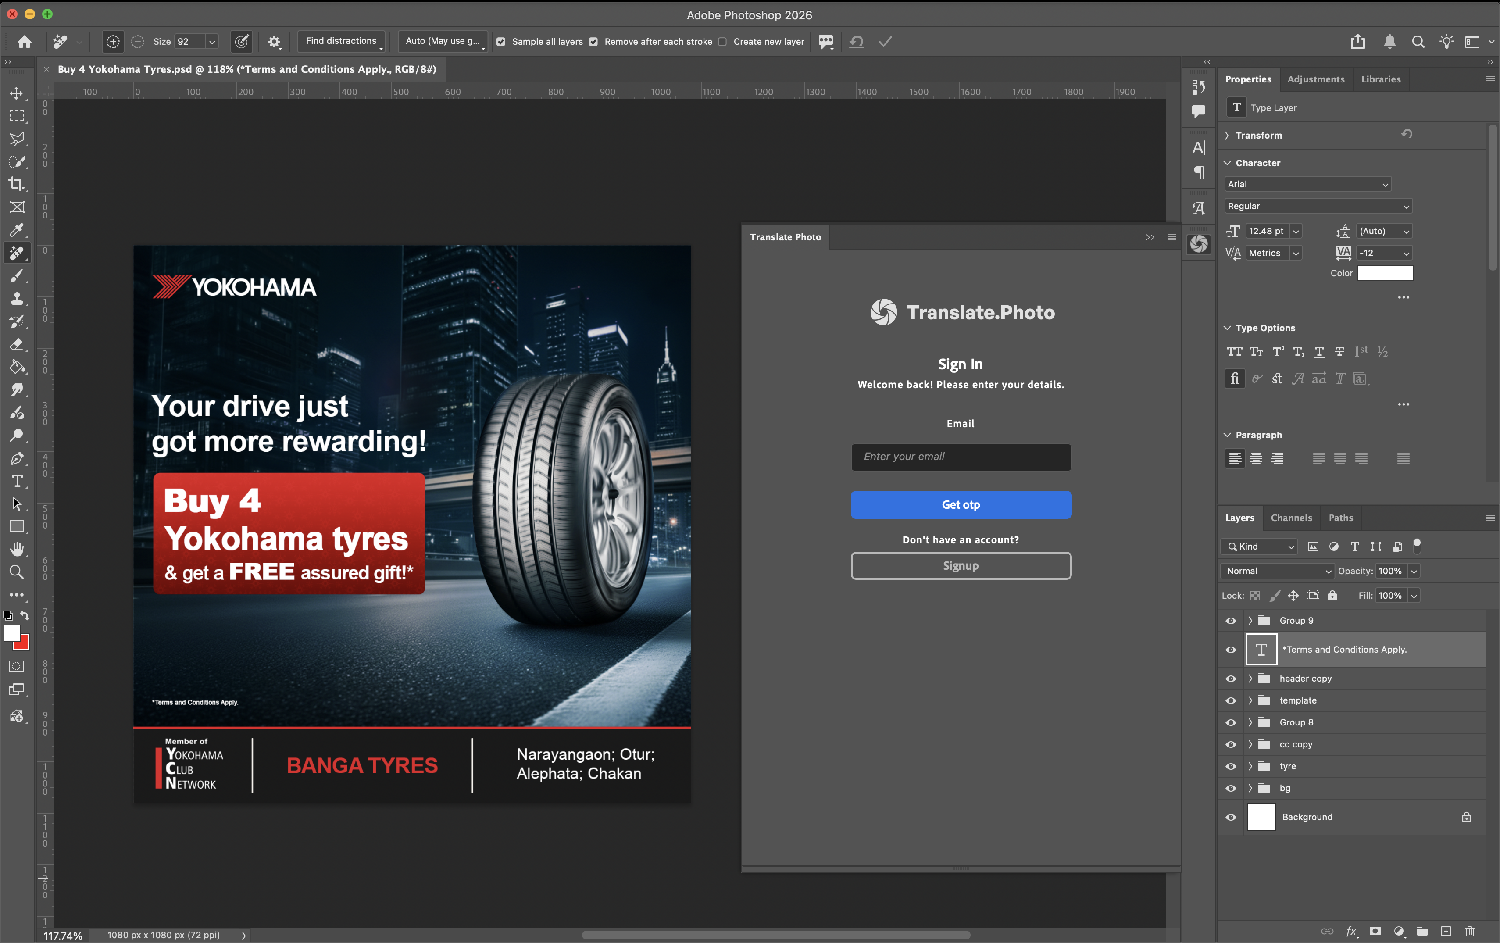Hide the Group 9 layer

(x=1230, y=621)
